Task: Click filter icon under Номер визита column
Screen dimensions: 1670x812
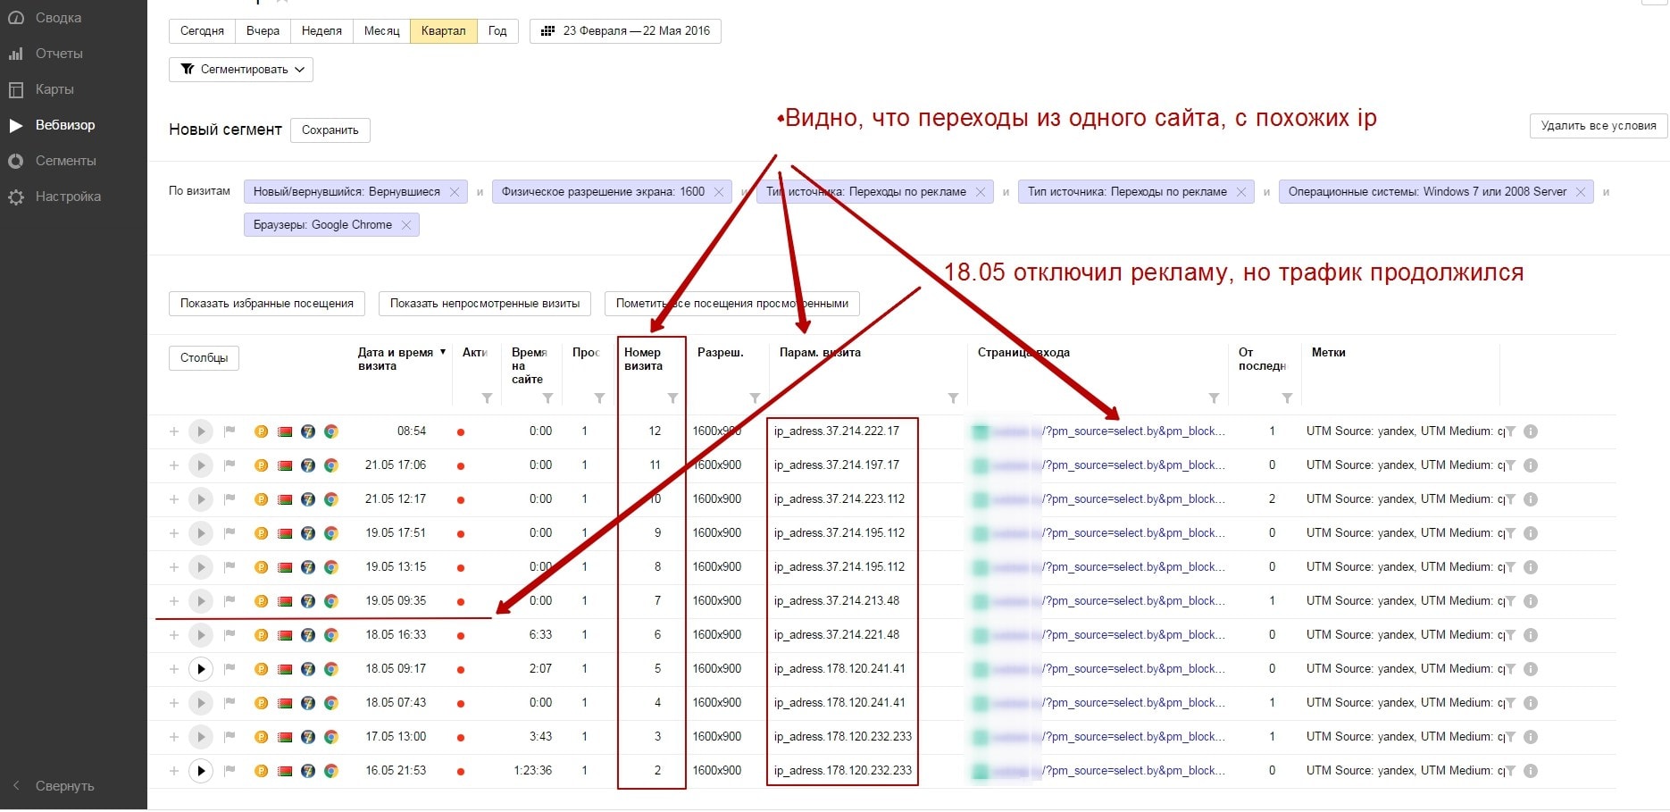Action: [x=672, y=398]
